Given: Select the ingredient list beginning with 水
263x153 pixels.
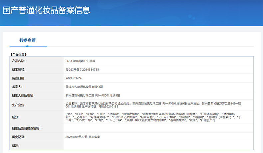Looking at the screenshot, I should (153, 117).
